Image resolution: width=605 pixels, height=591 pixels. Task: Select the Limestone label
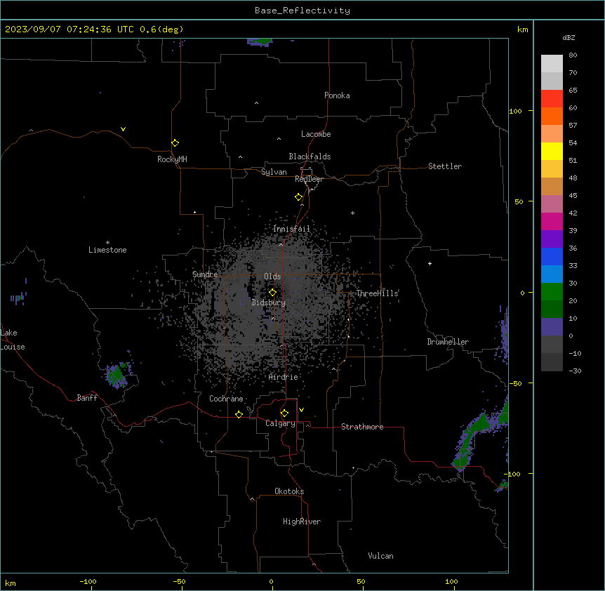107,250
